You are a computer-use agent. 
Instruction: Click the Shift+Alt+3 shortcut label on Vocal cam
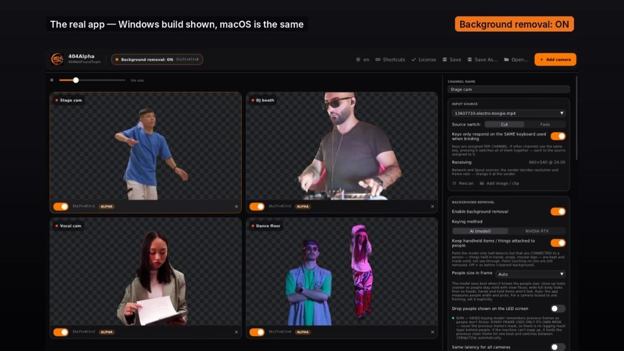[x=84, y=331]
